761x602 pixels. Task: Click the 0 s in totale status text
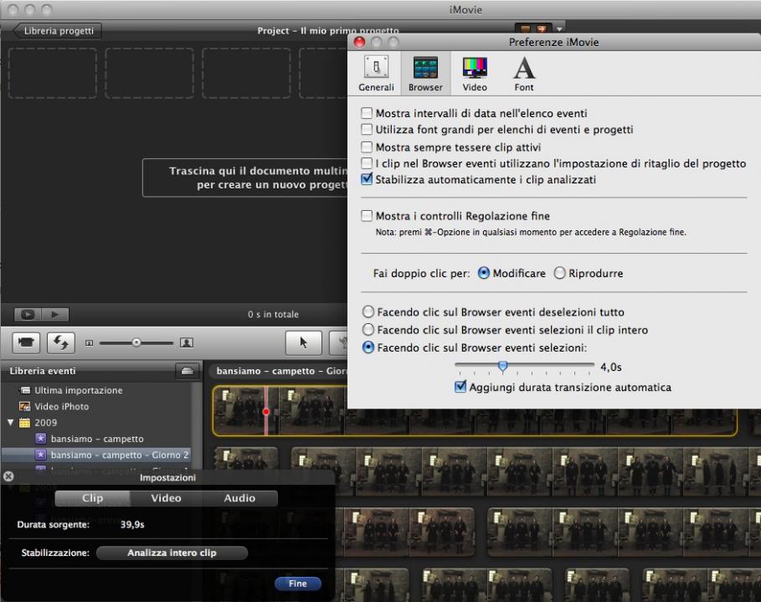point(273,315)
